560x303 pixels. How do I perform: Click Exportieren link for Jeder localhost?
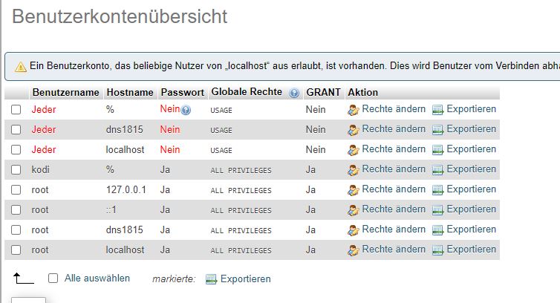coord(471,149)
